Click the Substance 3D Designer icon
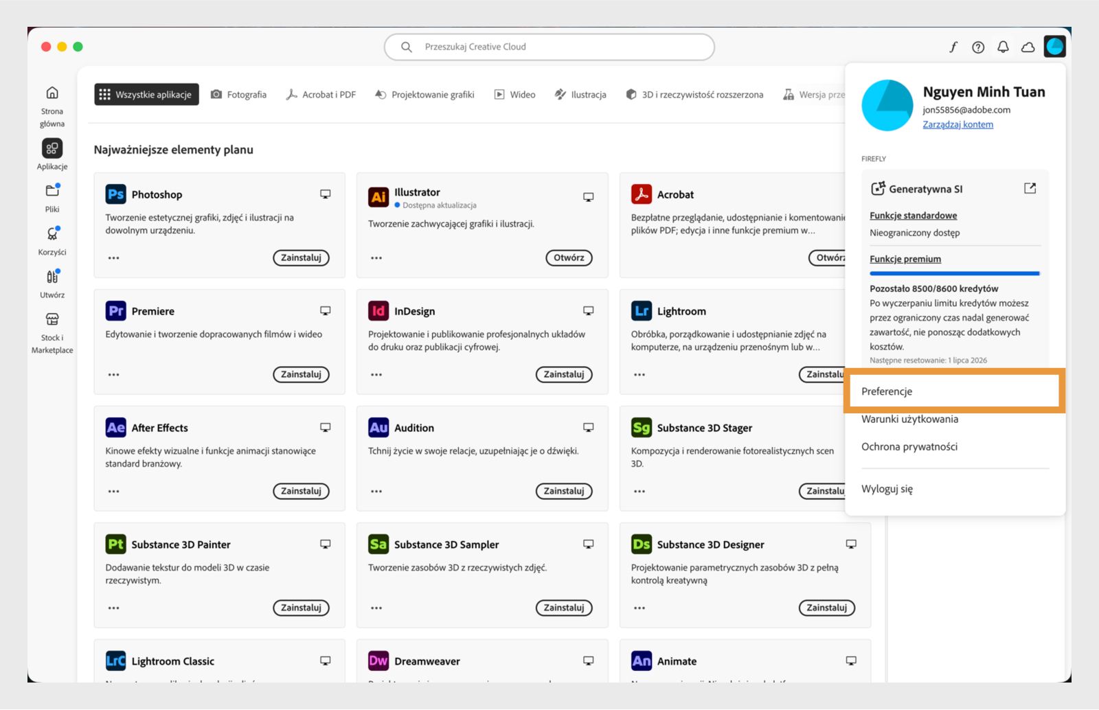Image resolution: width=1099 pixels, height=710 pixels. 642,545
